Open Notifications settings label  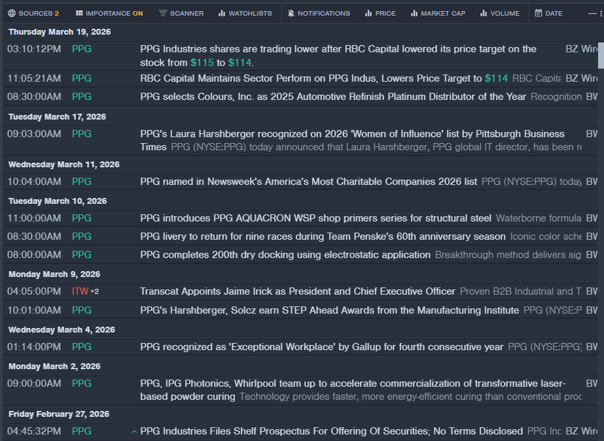pos(323,14)
